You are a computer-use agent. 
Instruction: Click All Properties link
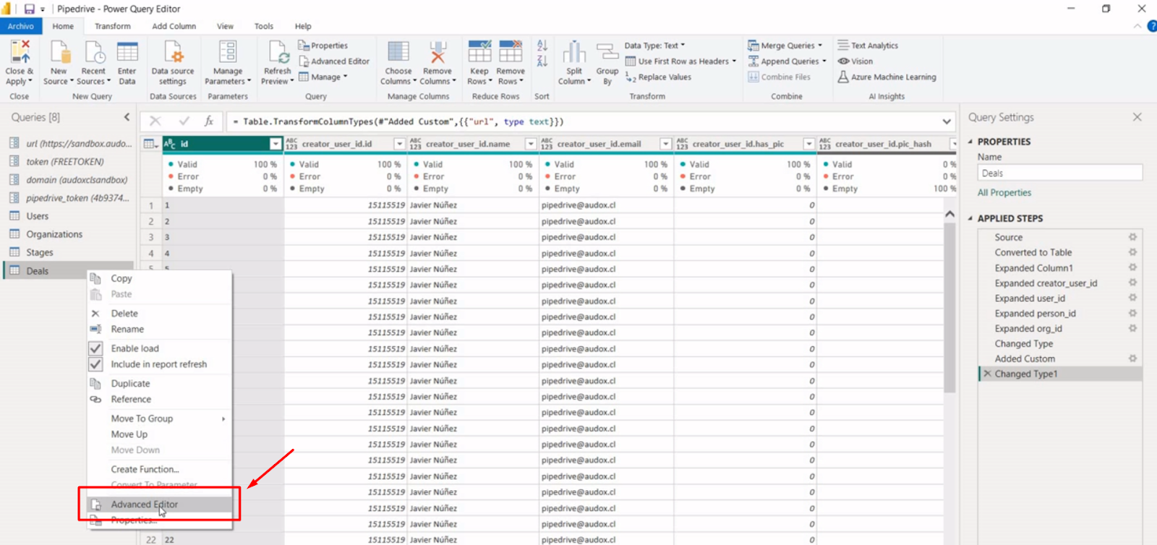click(x=1004, y=193)
